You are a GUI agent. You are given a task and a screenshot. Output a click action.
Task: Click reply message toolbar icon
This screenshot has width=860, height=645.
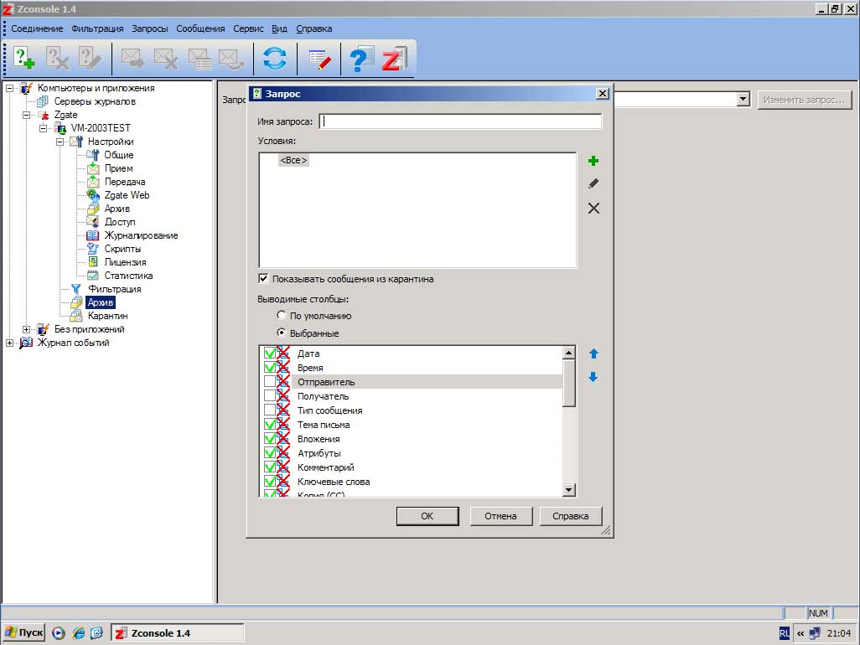point(231,58)
